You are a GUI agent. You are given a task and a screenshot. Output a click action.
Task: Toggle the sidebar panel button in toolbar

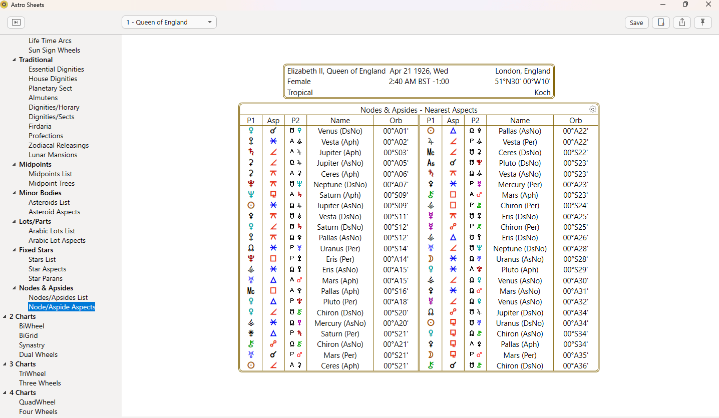[x=16, y=23]
